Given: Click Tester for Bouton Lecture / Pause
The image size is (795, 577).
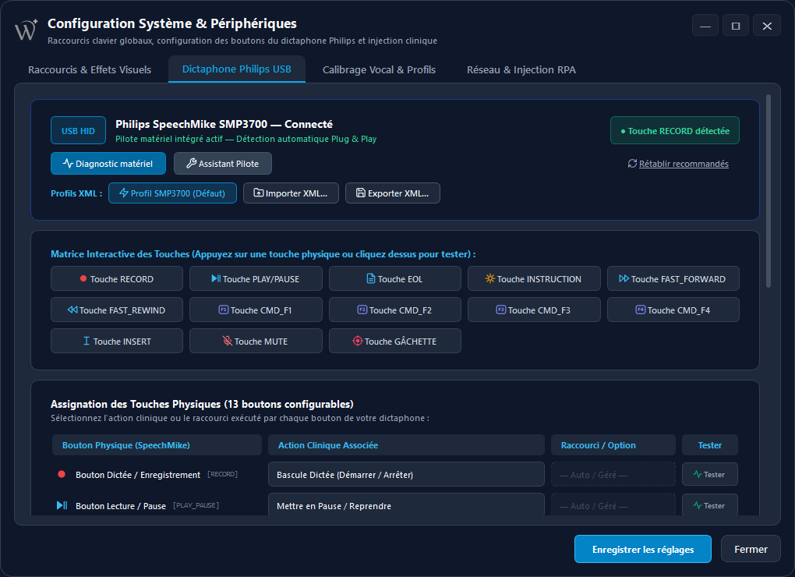Looking at the screenshot, I should [x=710, y=505].
